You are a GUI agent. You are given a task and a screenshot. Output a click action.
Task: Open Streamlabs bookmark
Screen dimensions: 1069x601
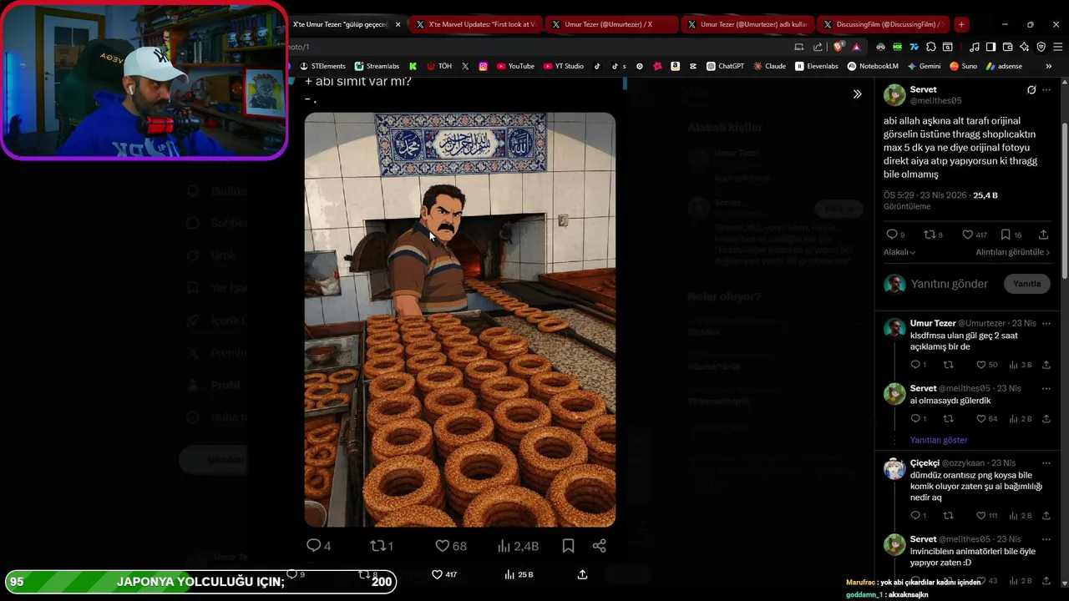(x=377, y=66)
